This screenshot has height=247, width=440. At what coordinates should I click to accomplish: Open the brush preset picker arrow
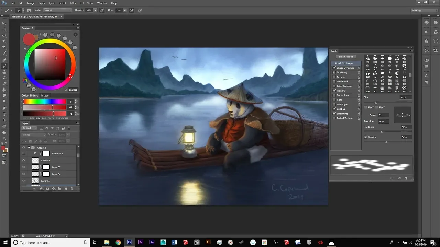click(x=23, y=10)
